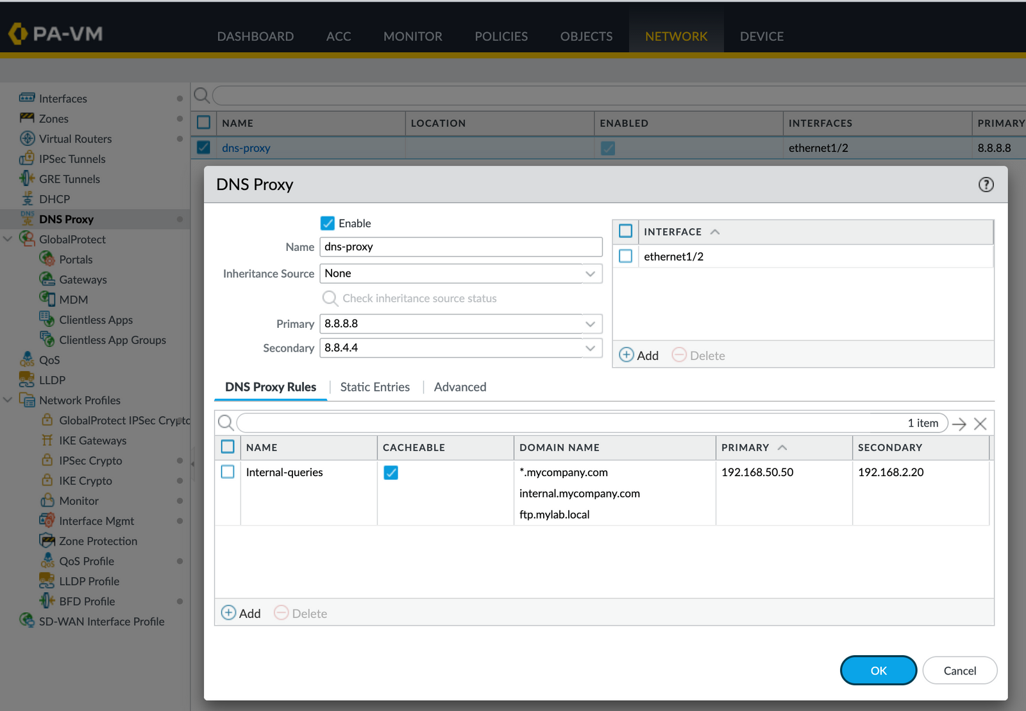1026x711 pixels.
Task: Collapse the GlobalProtect tree section
Action: click(8, 239)
